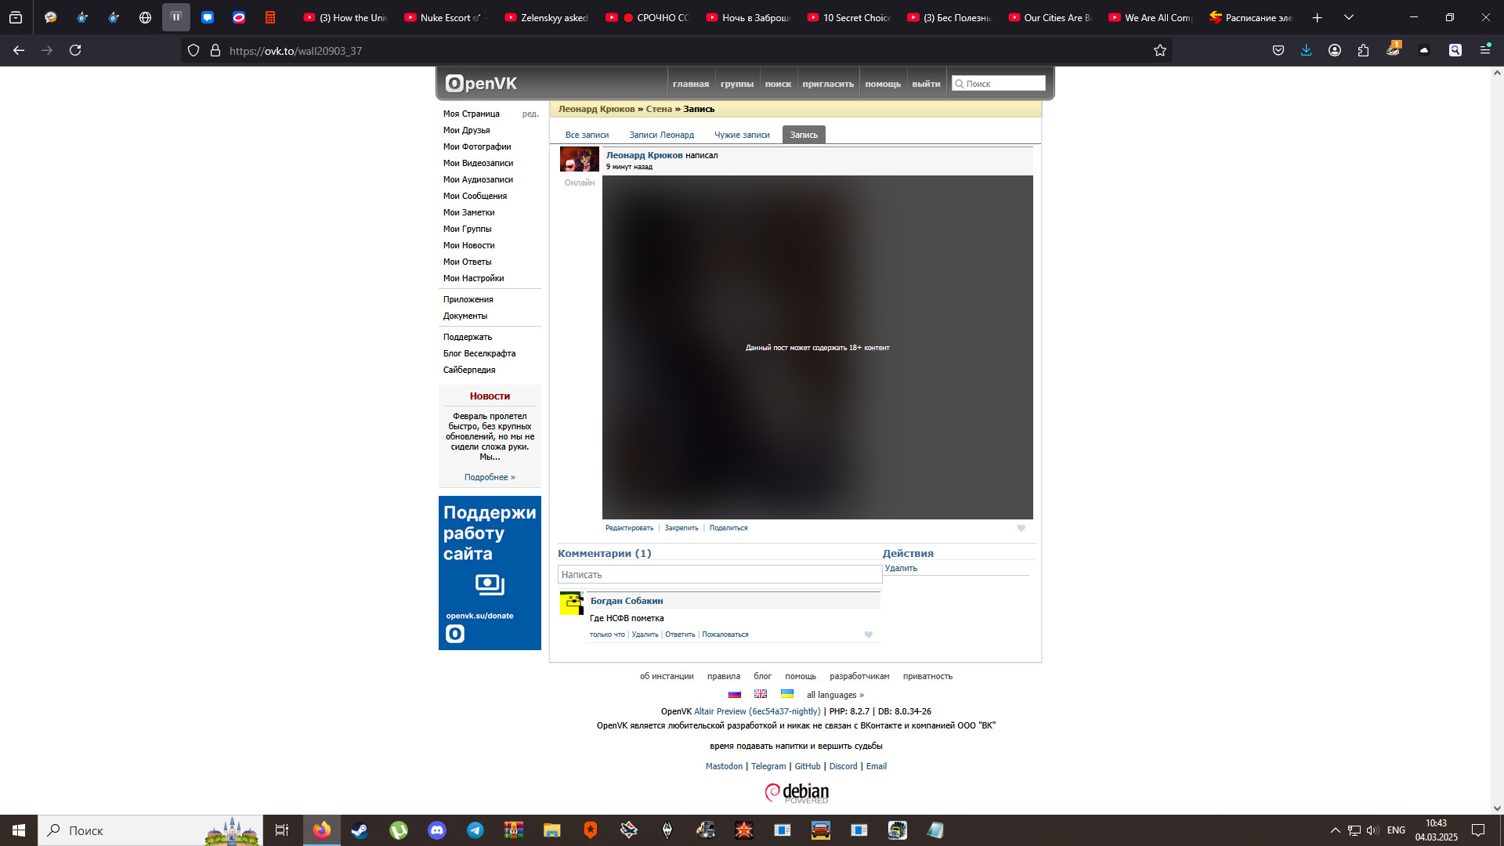Switch language with the UK flag icon
The width and height of the screenshot is (1504, 846).
[x=761, y=695]
